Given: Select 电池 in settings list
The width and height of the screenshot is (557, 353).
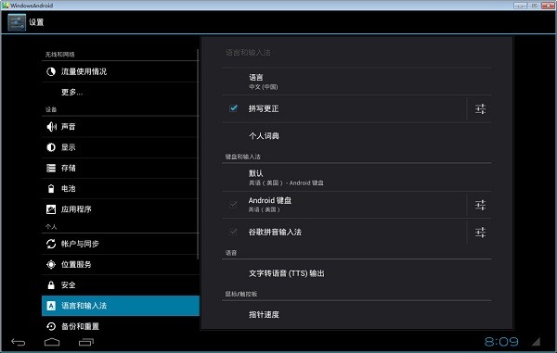Looking at the screenshot, I should coord(121,189).
